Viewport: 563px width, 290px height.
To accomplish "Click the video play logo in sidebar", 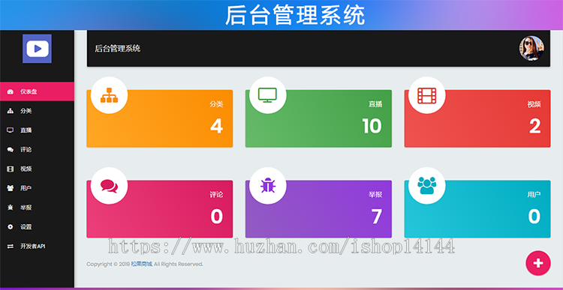I will [x=37, y=49].
